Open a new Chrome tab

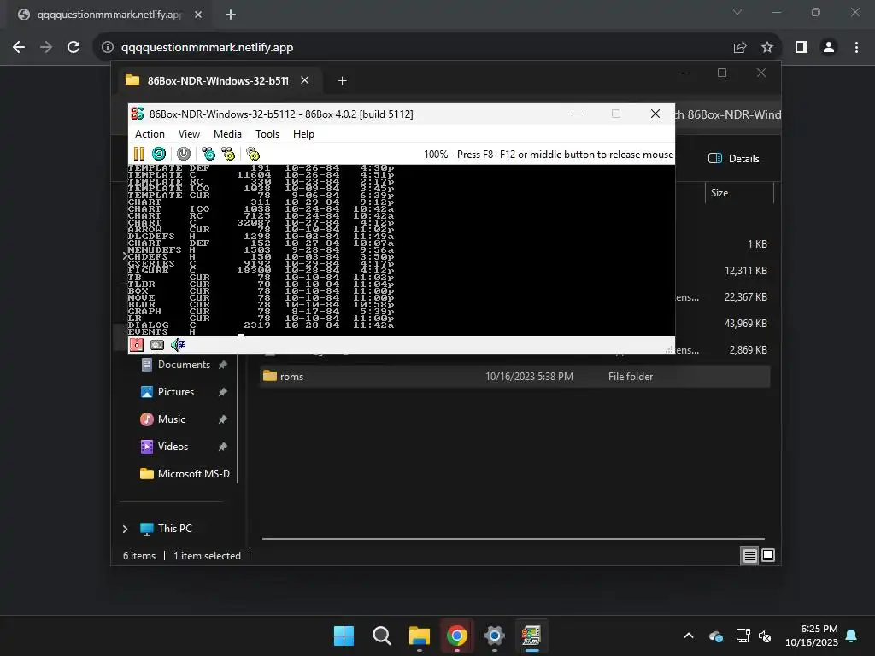[x=231, y=15]
